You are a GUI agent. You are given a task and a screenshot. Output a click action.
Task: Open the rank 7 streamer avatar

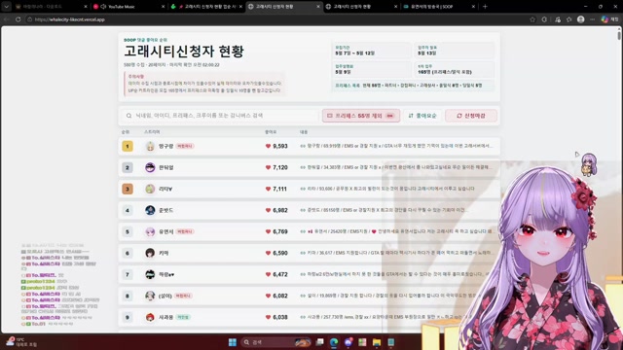150,274
